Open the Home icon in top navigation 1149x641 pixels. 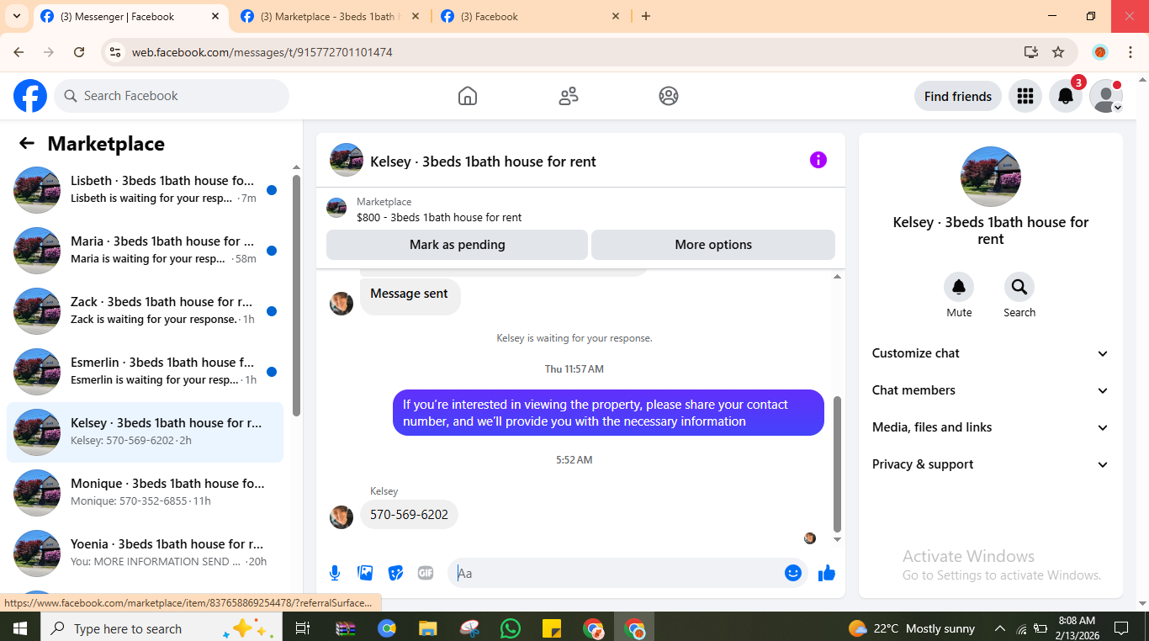(x=468, y=96)
